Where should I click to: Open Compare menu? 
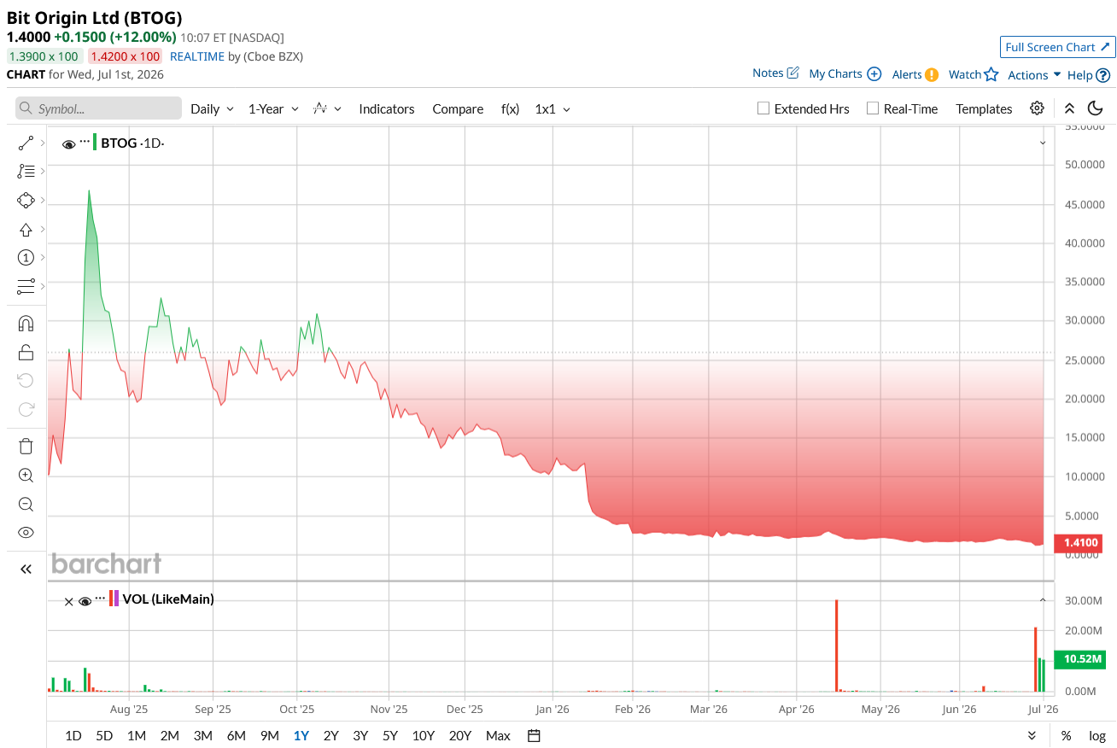(458, 108)
